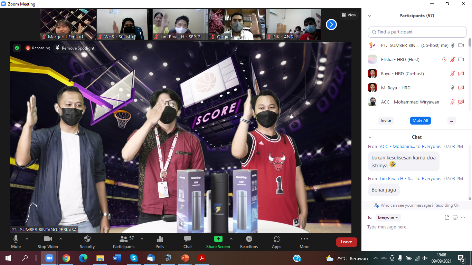472x265 pixels.
Task: Click the 'Type message here...' input field
Action: point(417,227)
